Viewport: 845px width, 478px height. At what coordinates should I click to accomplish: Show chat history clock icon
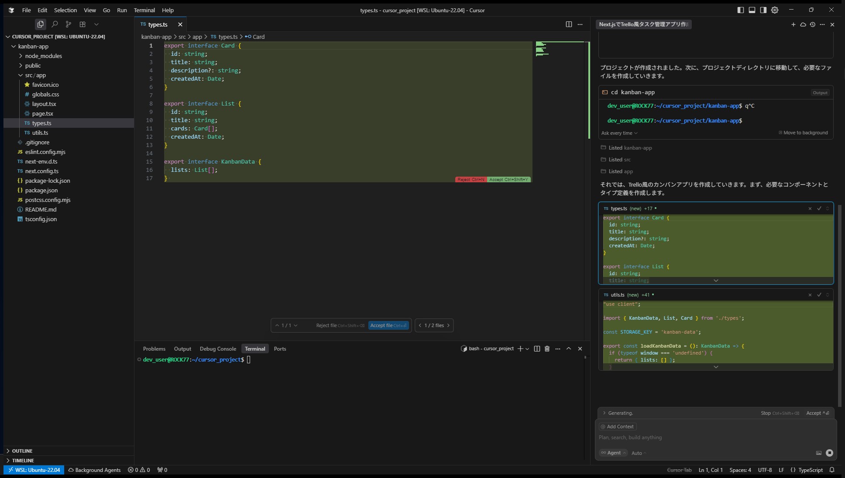point(812,24)
